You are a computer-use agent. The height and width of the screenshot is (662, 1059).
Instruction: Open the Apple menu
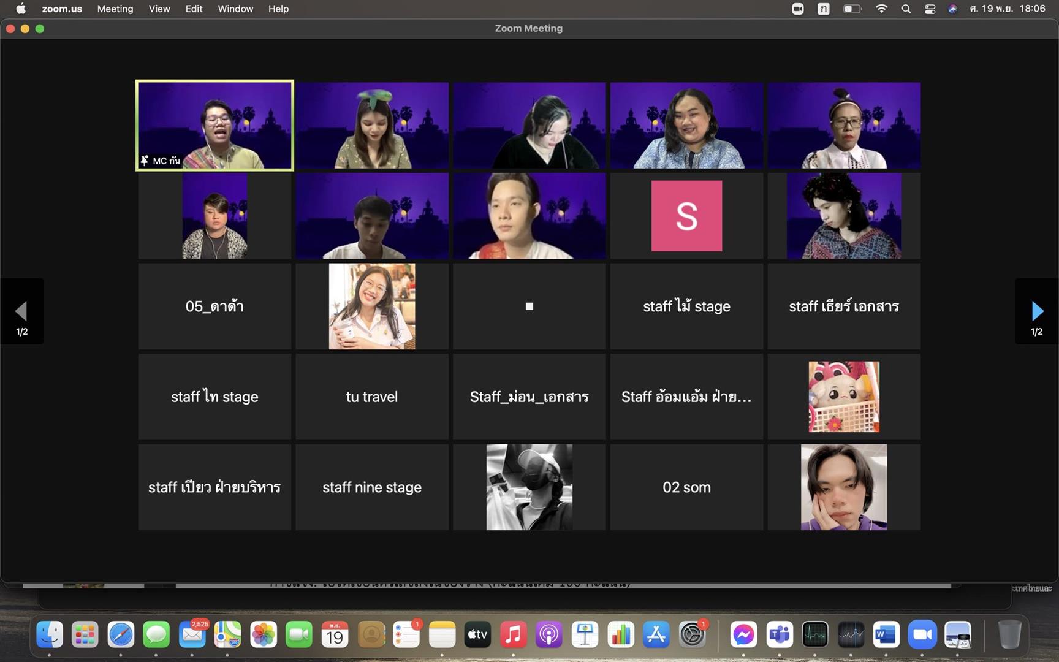(x=21, y=9)
